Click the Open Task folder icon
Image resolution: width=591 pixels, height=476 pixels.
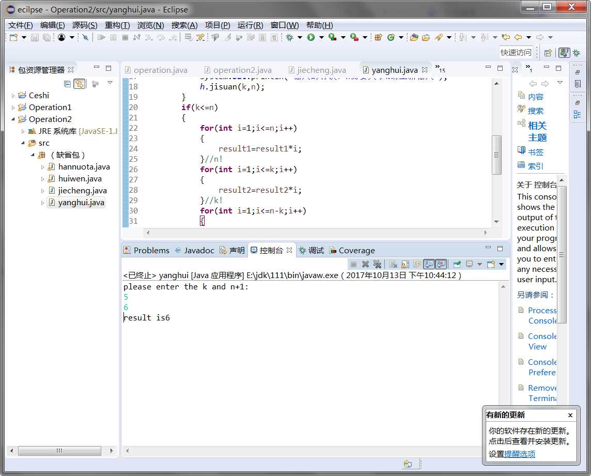pyautogui.click(x=426, y=37)
